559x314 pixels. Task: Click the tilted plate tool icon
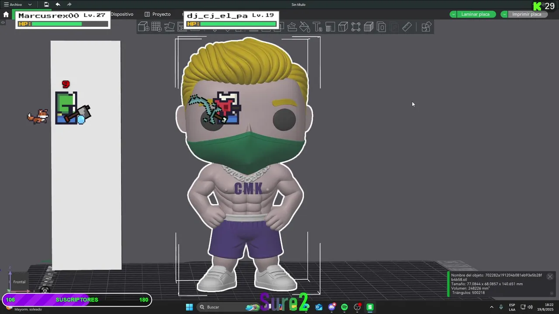point(292,27)
